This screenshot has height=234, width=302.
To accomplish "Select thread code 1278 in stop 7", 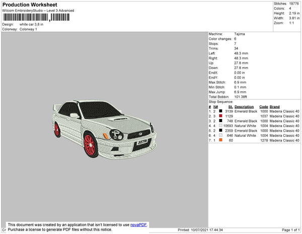I will 264,141.
